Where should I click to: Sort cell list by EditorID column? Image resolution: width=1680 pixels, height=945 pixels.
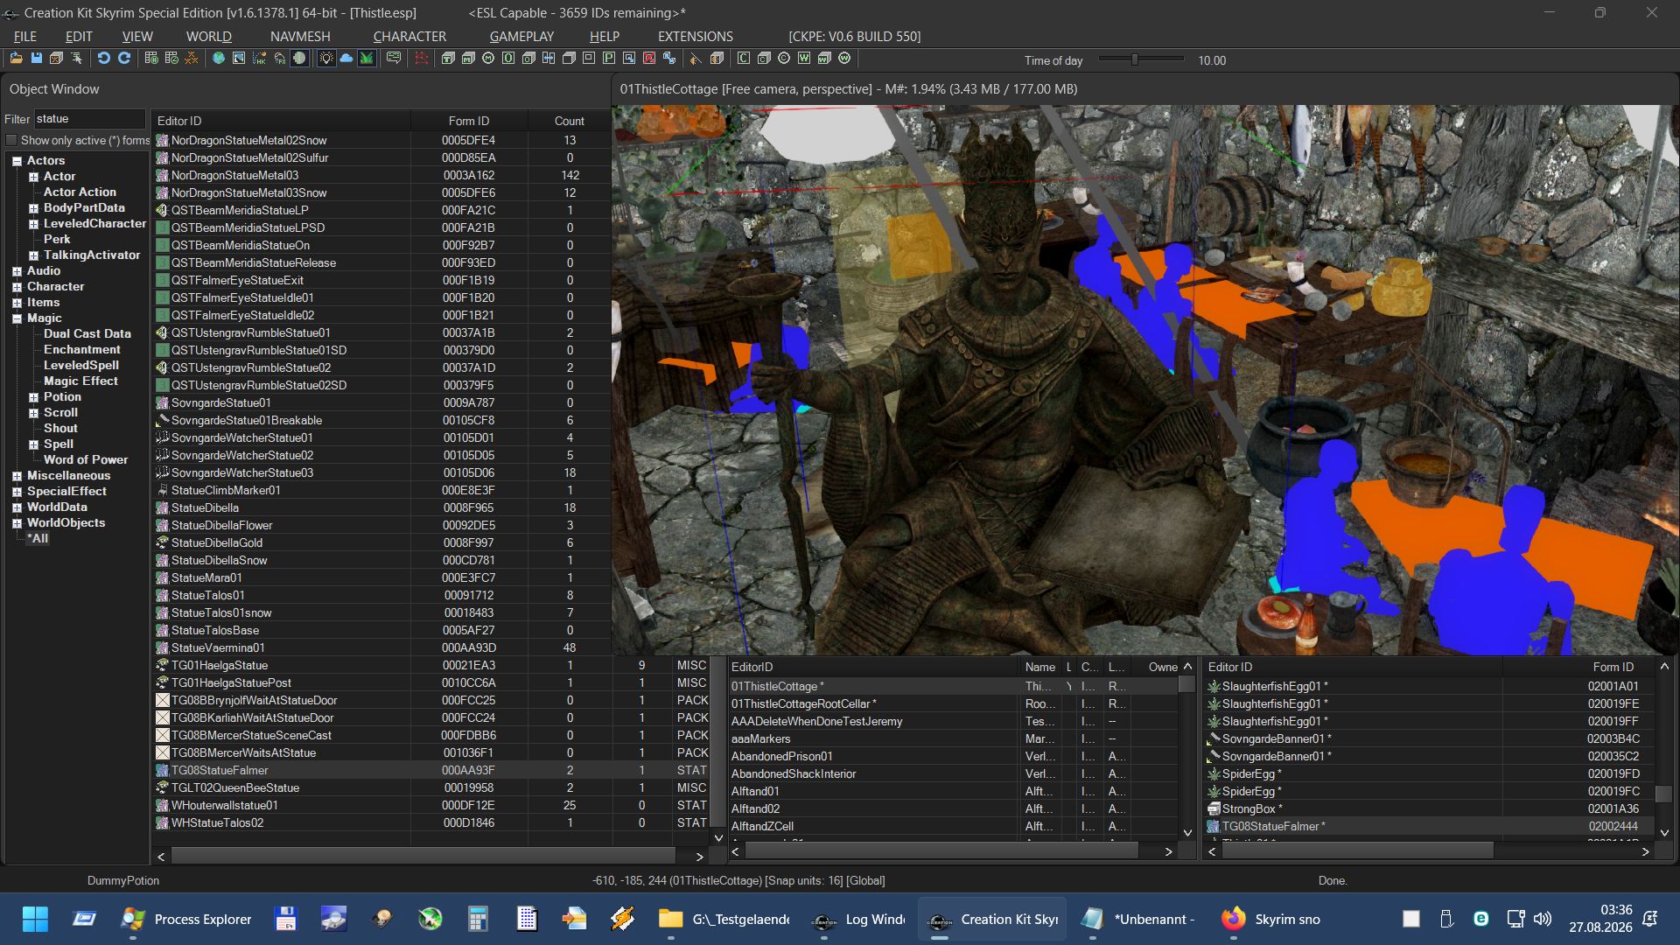point(873,667)
